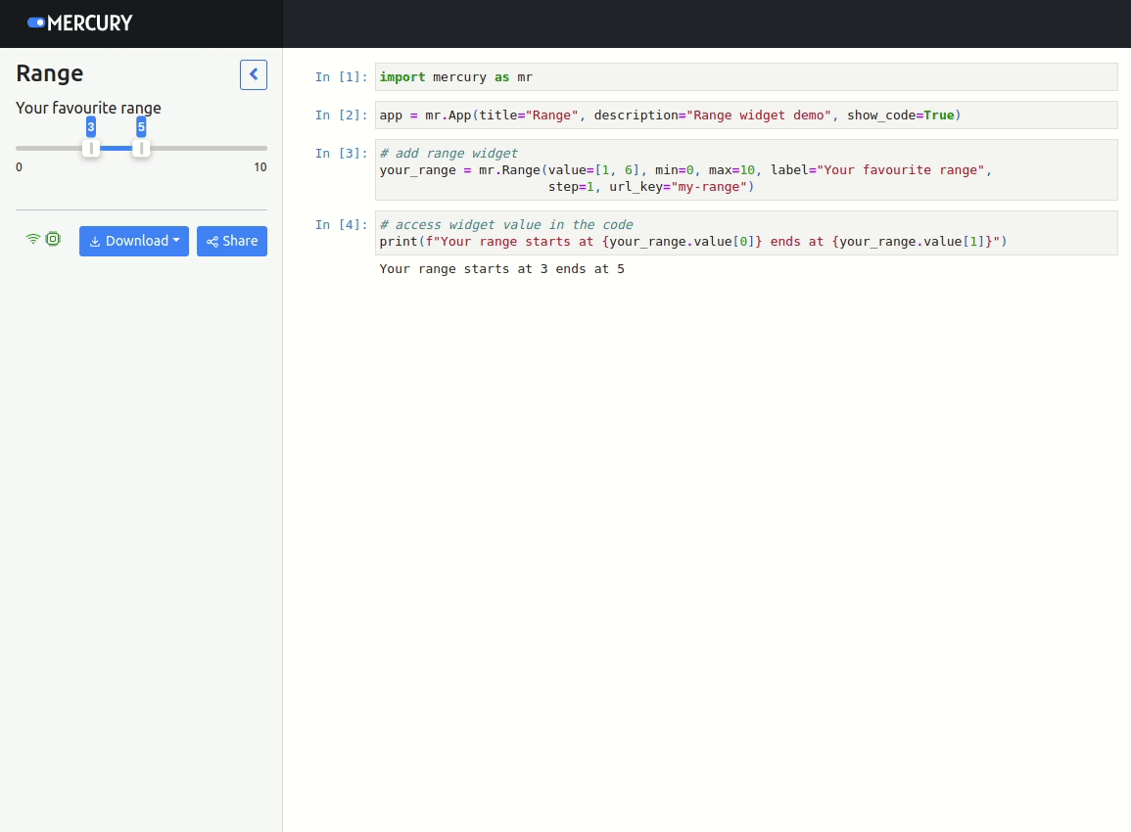Click the green wifi connection status icon

(x=33, y=239)
